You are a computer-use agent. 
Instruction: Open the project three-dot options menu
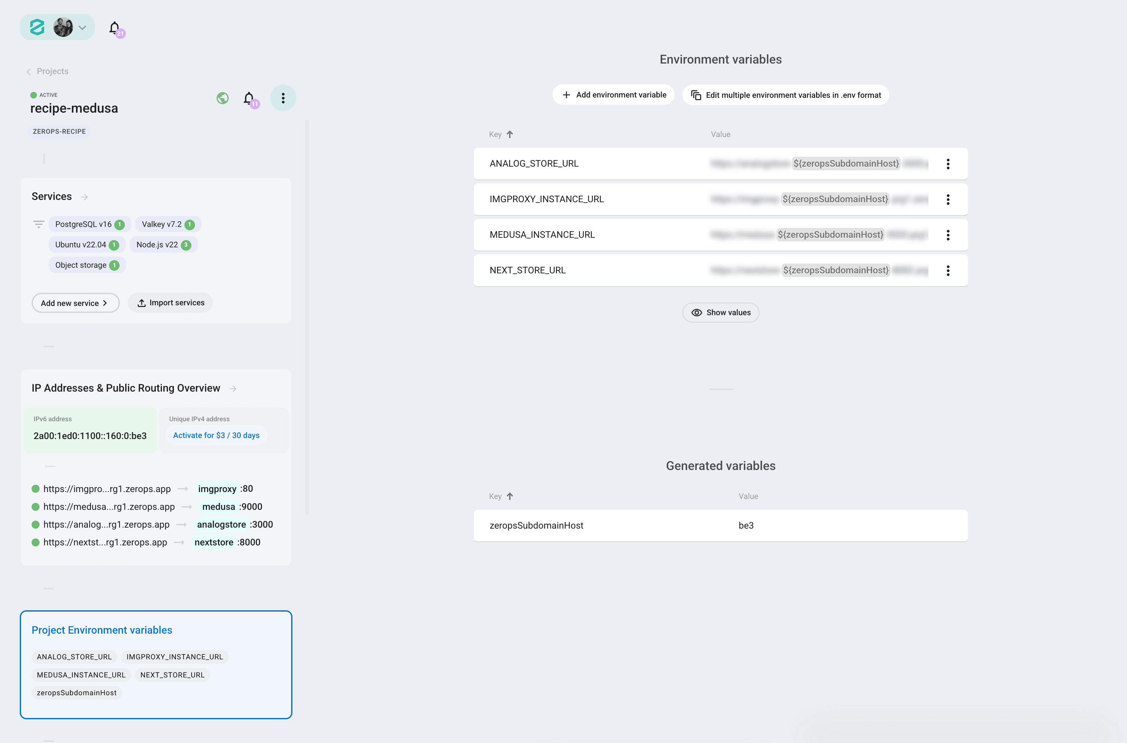pyautogui.click(x=283, y=98)
